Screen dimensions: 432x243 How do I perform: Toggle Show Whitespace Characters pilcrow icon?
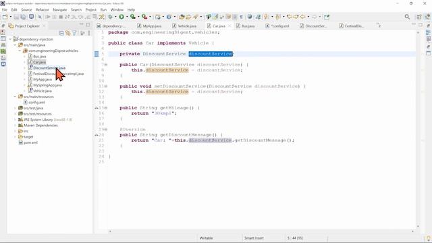click(242, 17)
